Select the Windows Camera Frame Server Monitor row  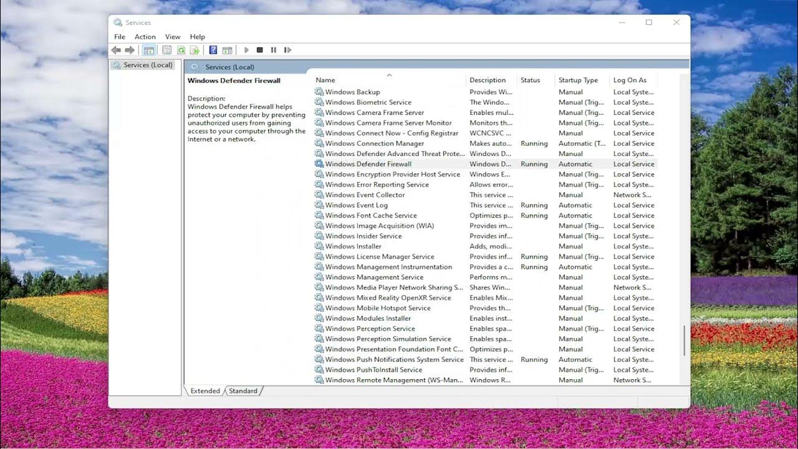485,123
